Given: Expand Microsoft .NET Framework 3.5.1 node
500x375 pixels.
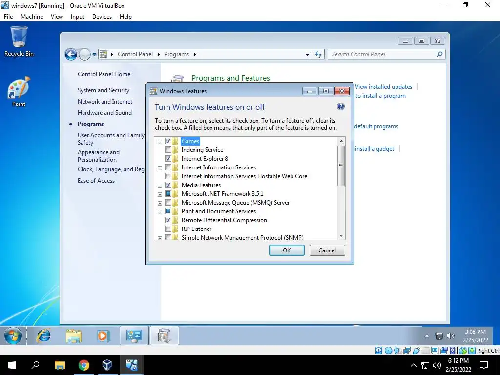Looking at the screenshot, I should 160,194.
